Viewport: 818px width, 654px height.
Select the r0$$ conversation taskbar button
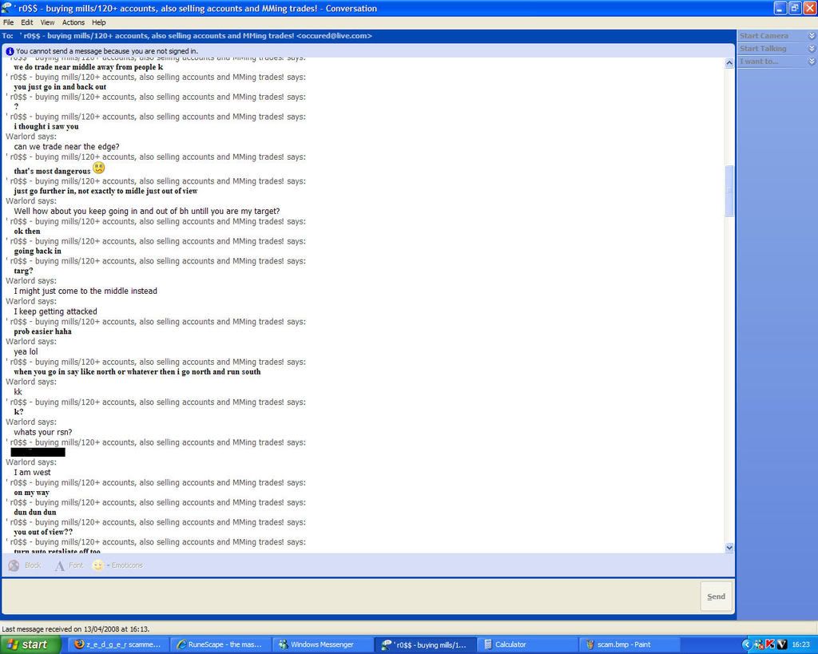(x=424, y=644)
